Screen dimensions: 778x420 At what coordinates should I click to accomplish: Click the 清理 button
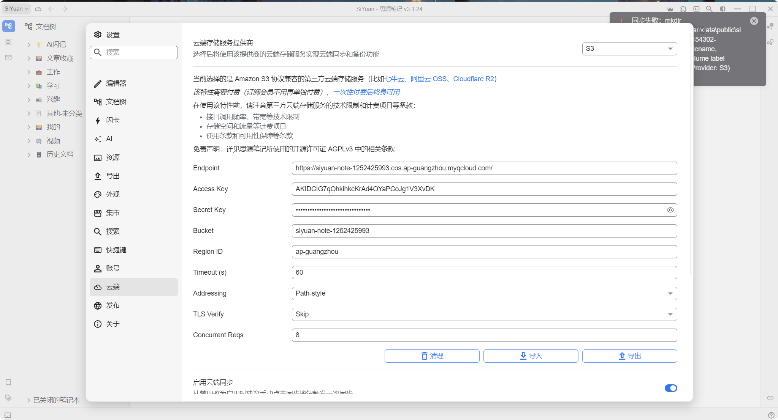(x=432, y=356)
